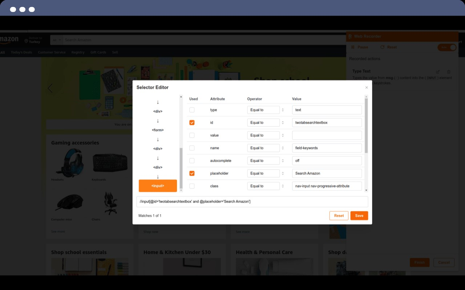Click scroll-up arrow of element tree
Viewport: 465px width, 290px height.
[x=181, y=97]
